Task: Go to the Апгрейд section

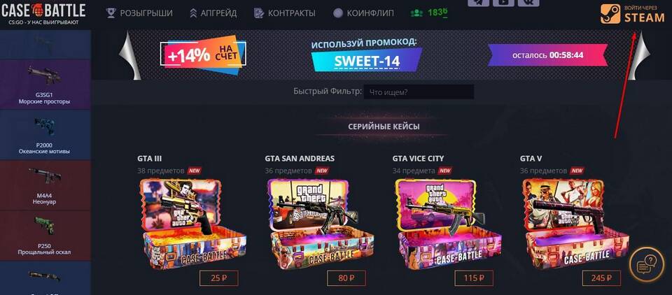Action: (x=213, y=13)
